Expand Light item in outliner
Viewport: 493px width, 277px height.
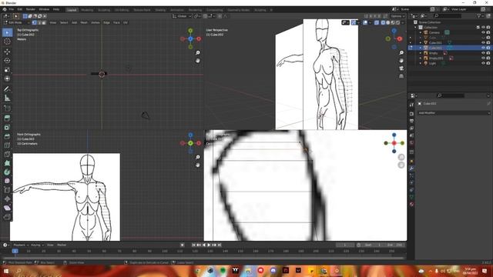421,63
